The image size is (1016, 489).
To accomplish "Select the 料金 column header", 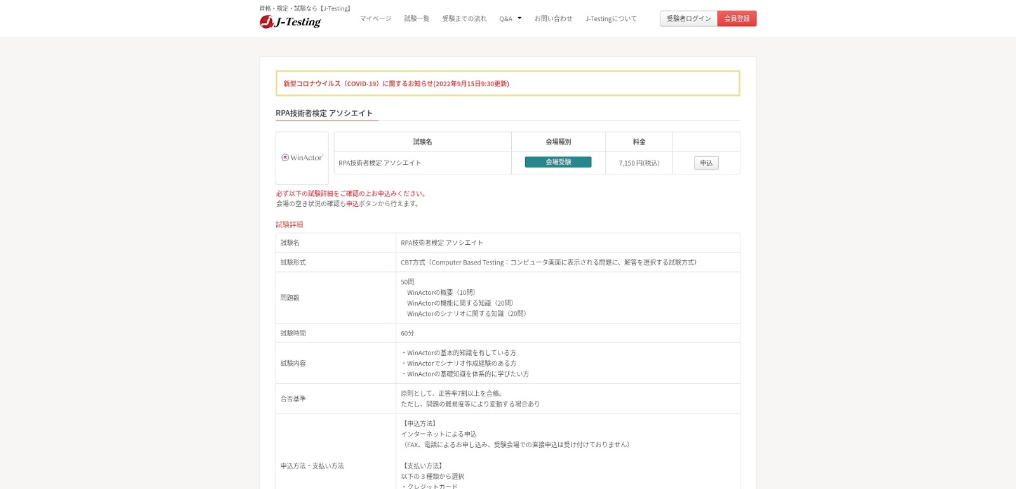I will click(x=639, y=142).
